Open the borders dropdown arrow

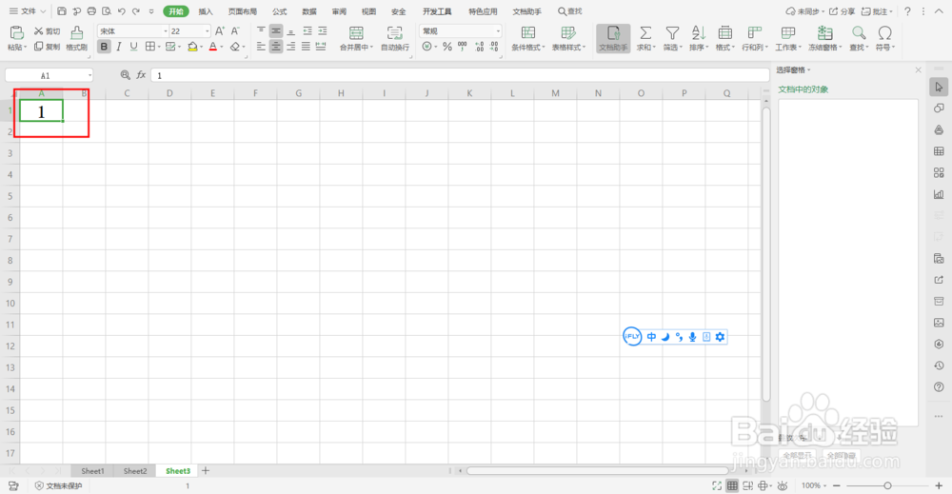(x=159, y=47)
